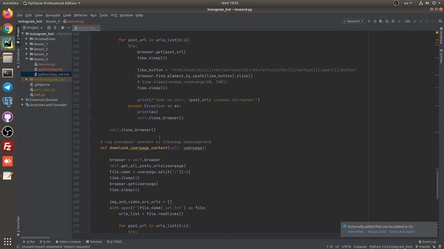444x249 pixels.
Task: Open FileZilla from the dock
Action: click(8, 147)
